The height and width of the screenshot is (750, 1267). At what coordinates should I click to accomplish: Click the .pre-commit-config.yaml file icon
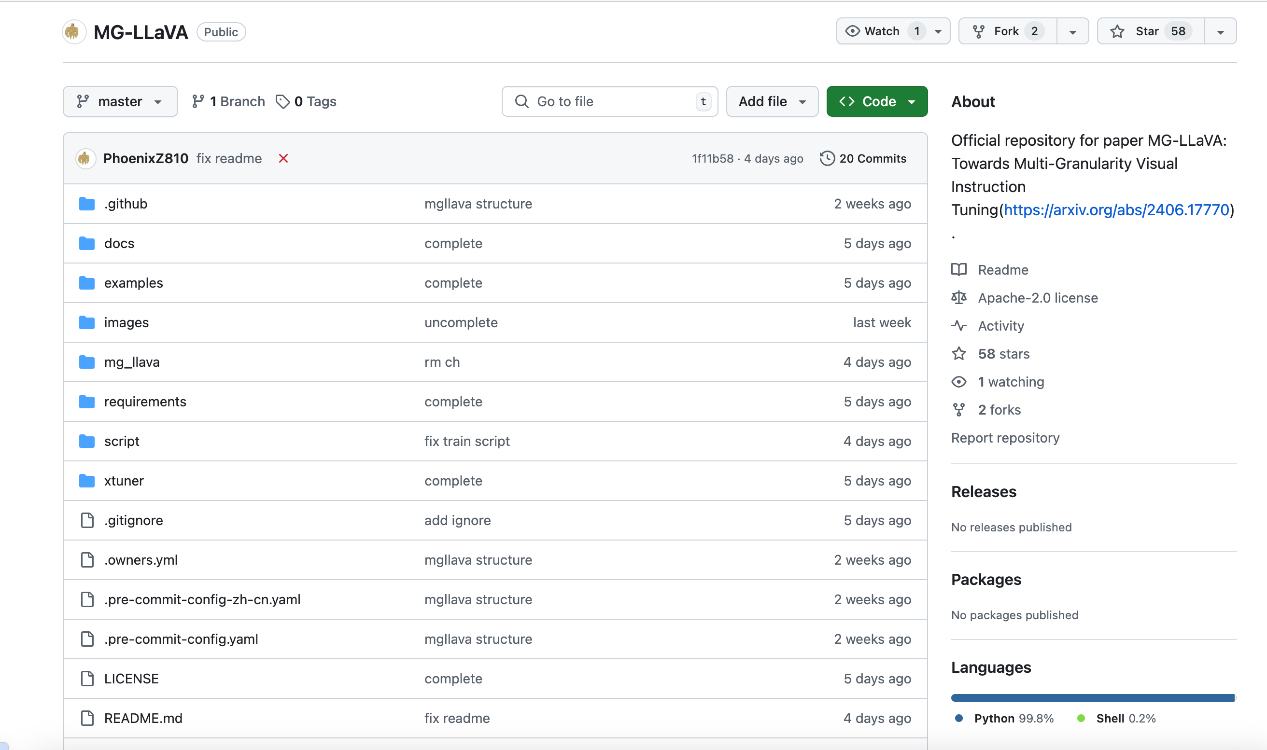point(87,639)
